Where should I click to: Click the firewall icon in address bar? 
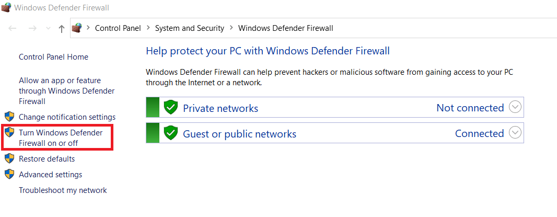click(x=77, y=28)
